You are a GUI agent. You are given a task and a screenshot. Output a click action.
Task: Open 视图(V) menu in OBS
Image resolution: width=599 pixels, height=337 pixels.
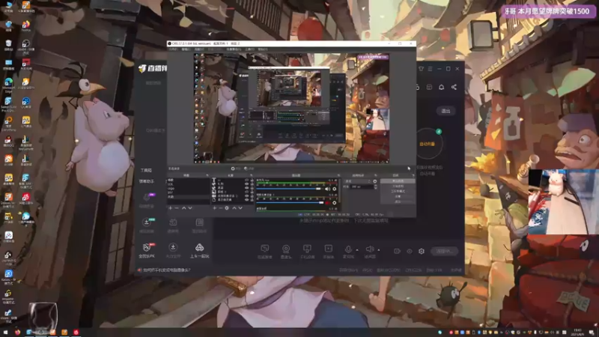199,49
